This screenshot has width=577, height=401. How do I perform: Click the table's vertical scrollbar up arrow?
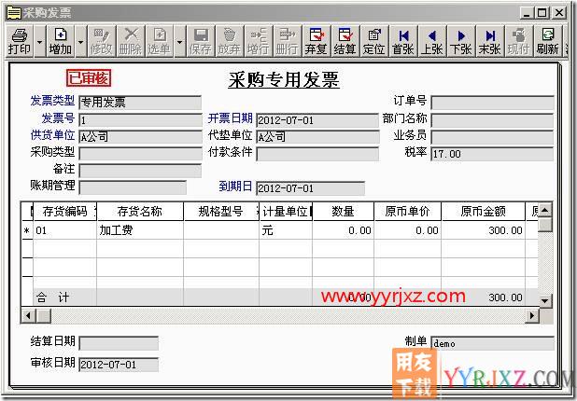tap(545, 210)
